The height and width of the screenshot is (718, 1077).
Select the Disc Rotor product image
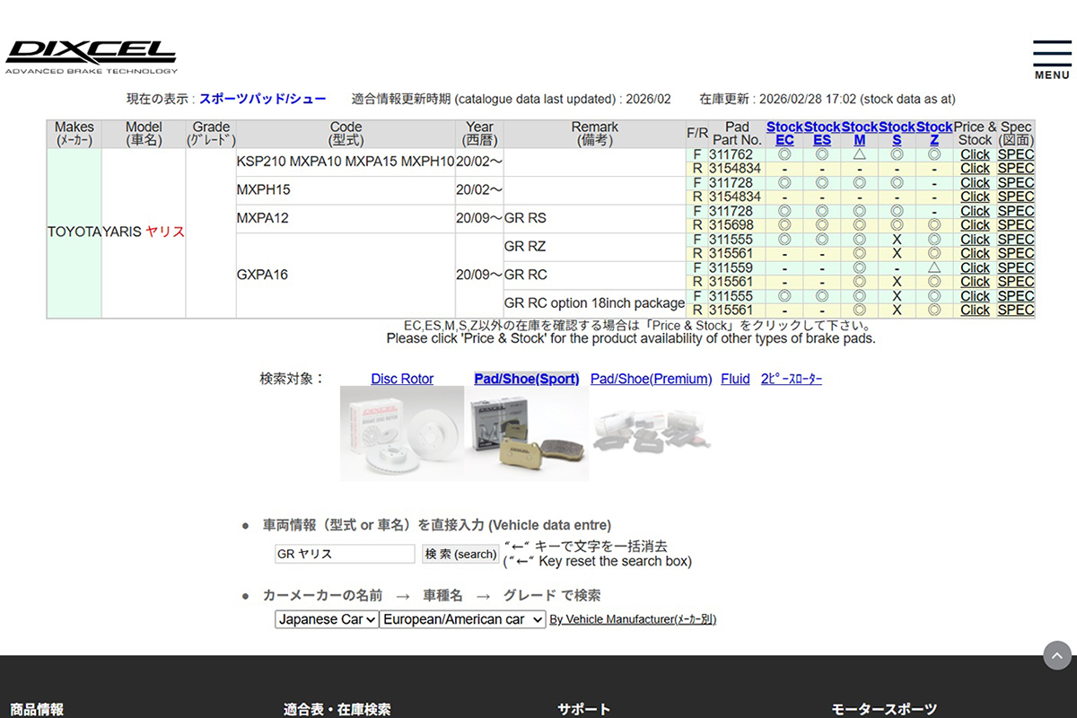point(402,434)
